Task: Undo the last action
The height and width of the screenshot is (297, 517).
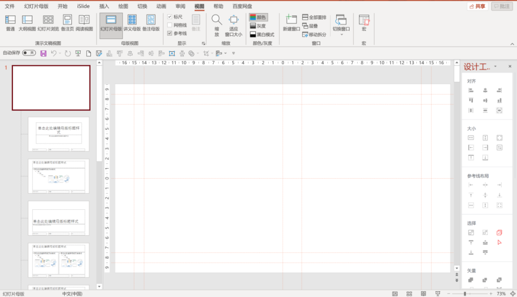Action: [x=54, y=53]
